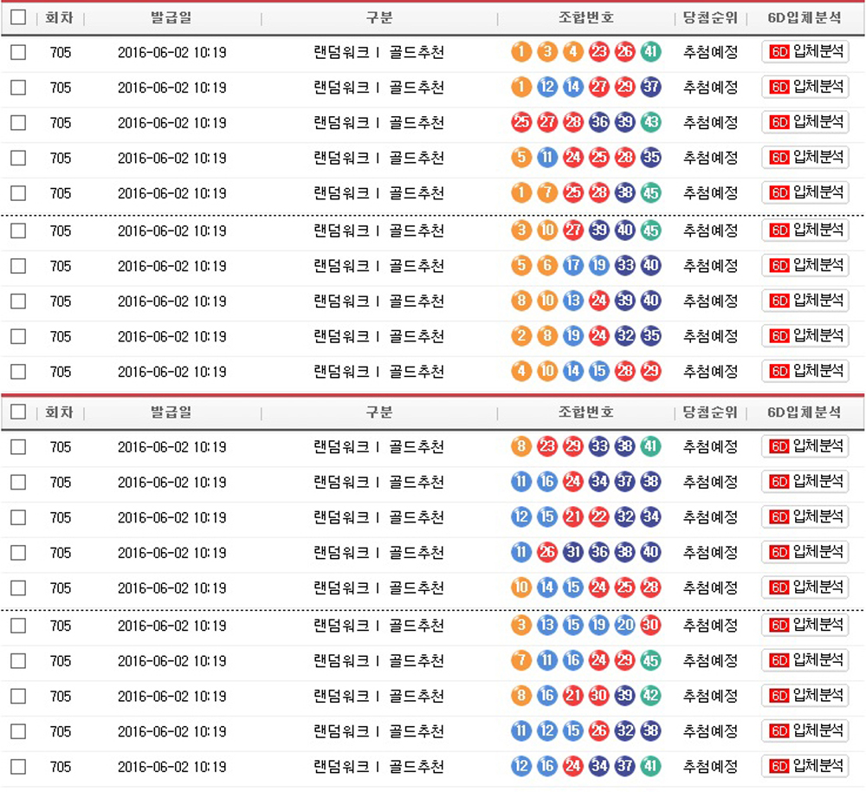Click blue ball 20 in the 3-13-15 row
The height and width of the screenshot is (792, 866).
coord(625,626)
